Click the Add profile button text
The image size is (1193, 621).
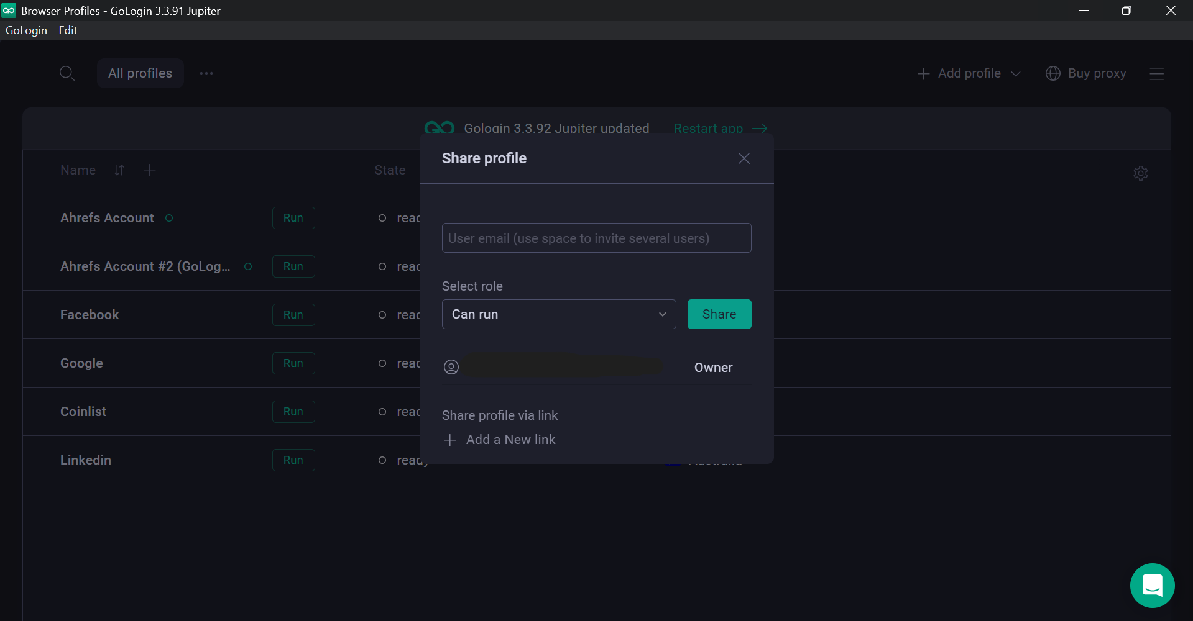(969, 73)
